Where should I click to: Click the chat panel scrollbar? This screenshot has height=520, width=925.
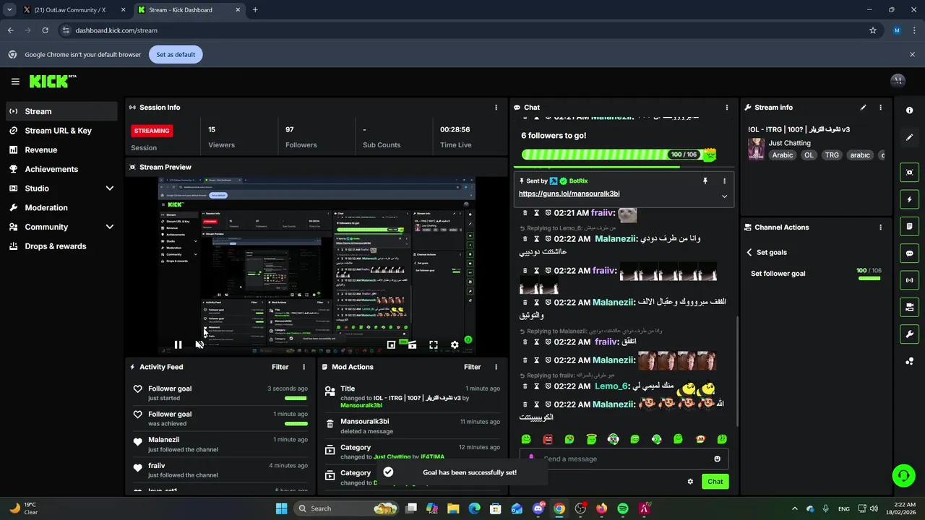(736, 371)
